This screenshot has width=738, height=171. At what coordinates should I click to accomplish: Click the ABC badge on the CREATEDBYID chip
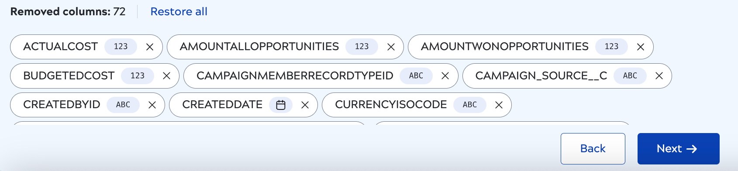(123, 105)
